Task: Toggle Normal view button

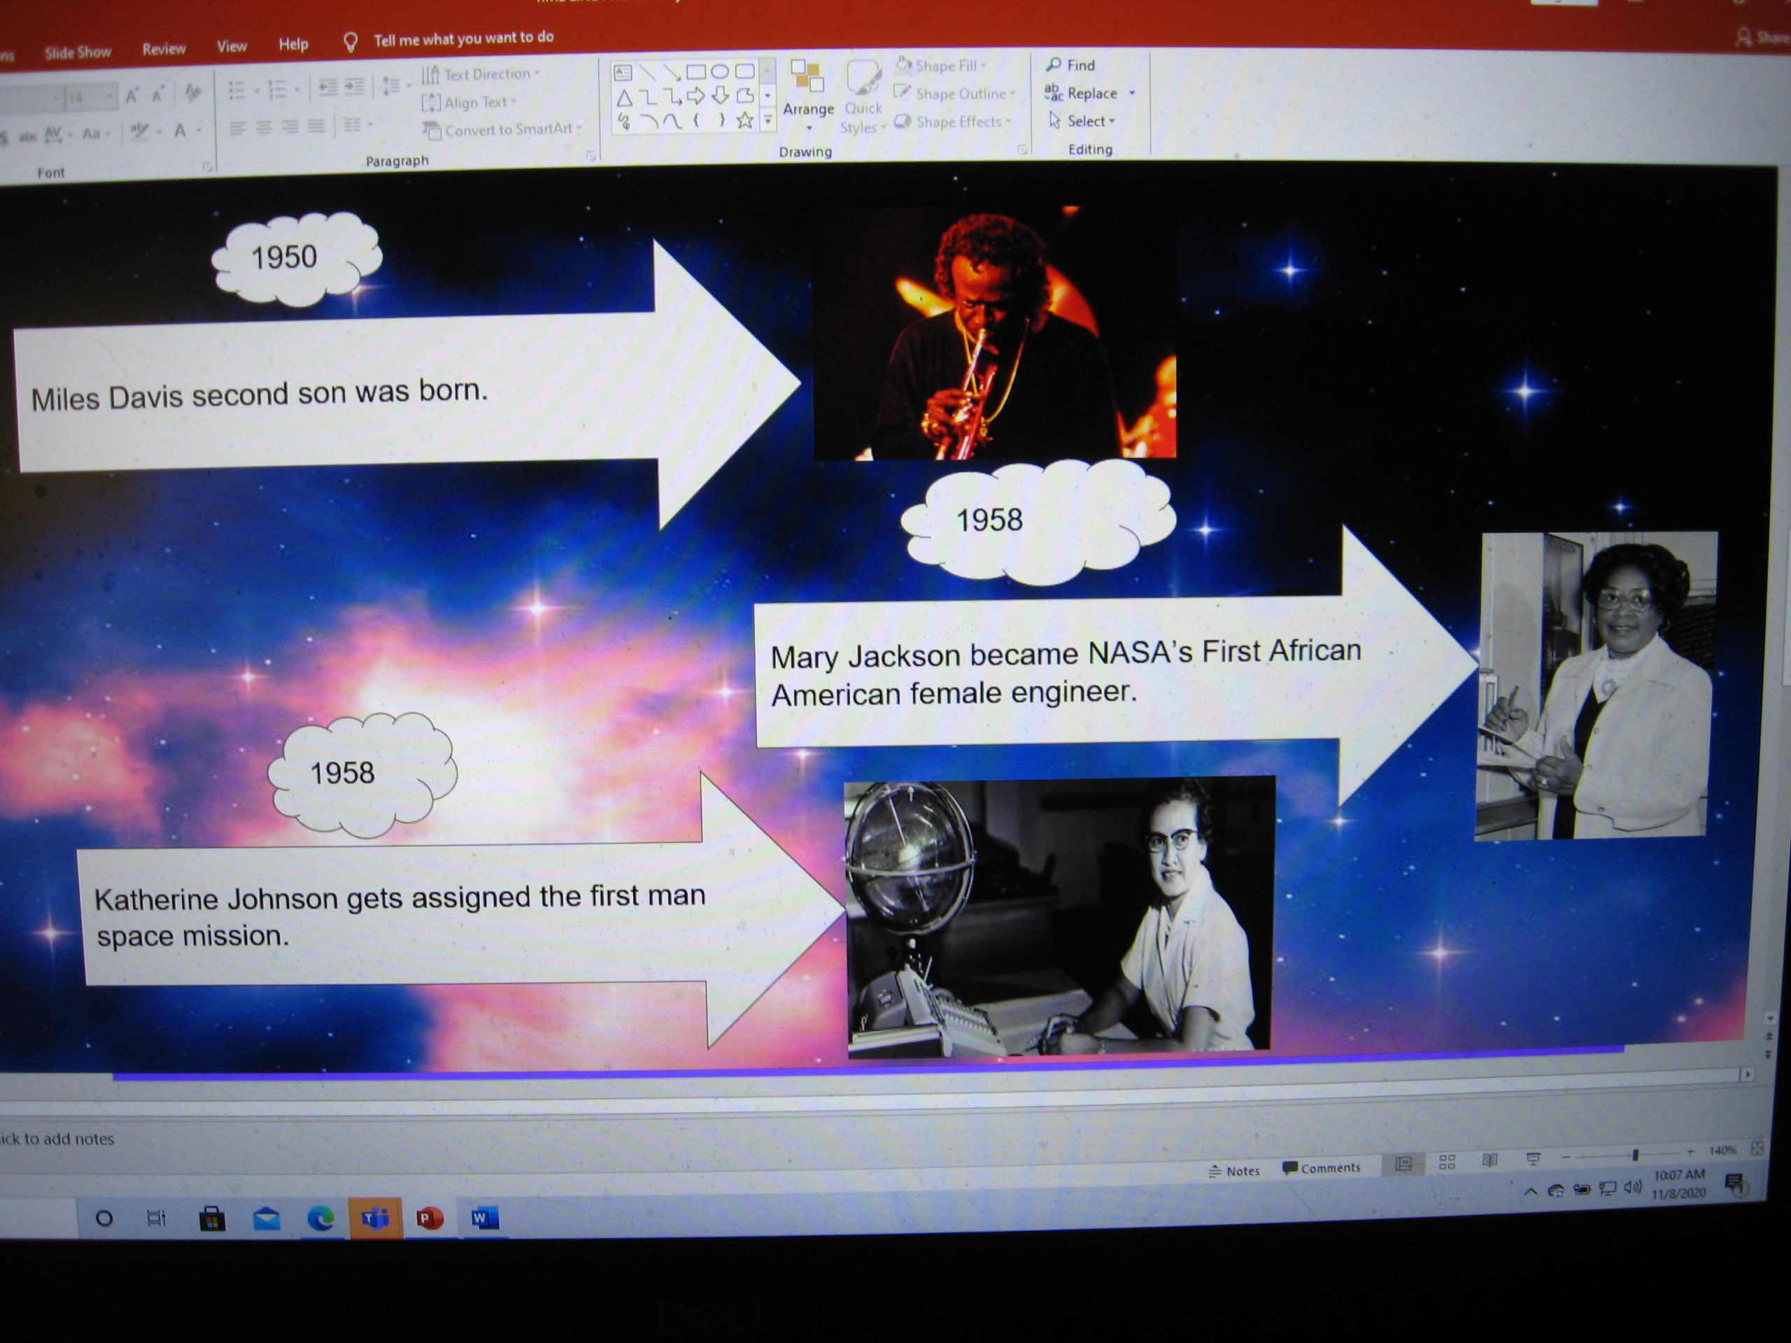Action: tap(1404, 1163)
